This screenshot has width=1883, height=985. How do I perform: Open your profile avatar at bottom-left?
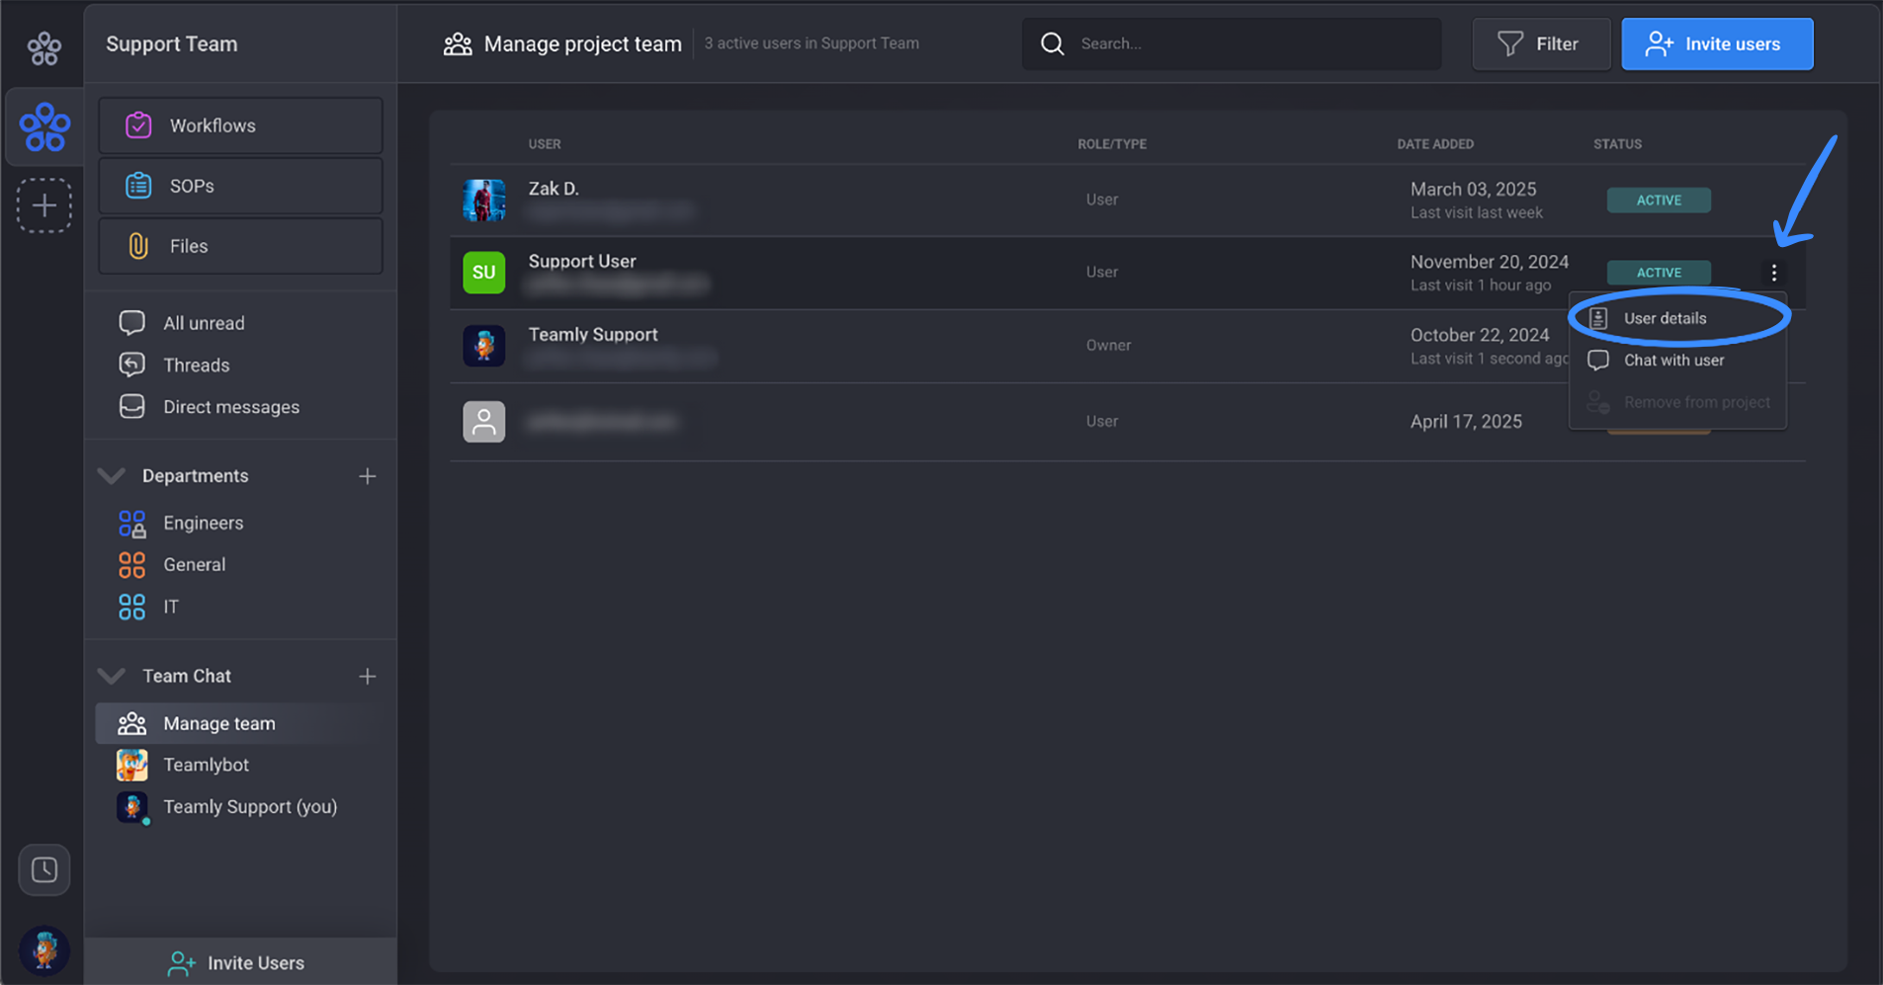(44, 950)
